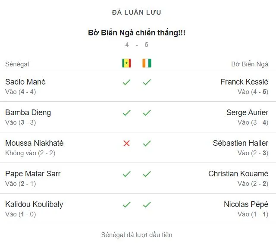Image resolution: width=276 pixels, height=244 pixels.
Task: Open player Franck Kessié's name
Action: [244, 82]
